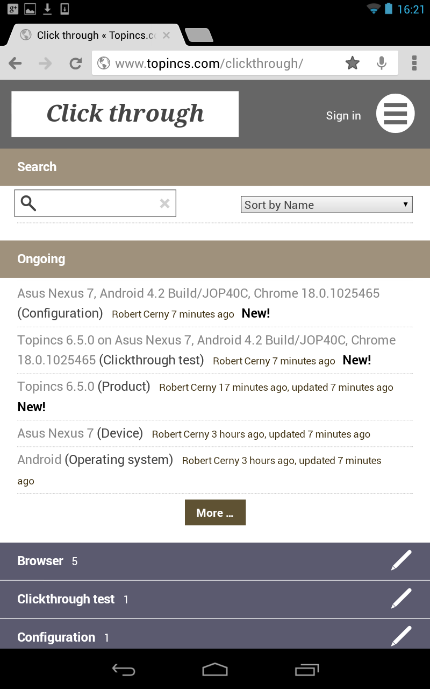Go back using browser back arrow

(x=16, y=64)
